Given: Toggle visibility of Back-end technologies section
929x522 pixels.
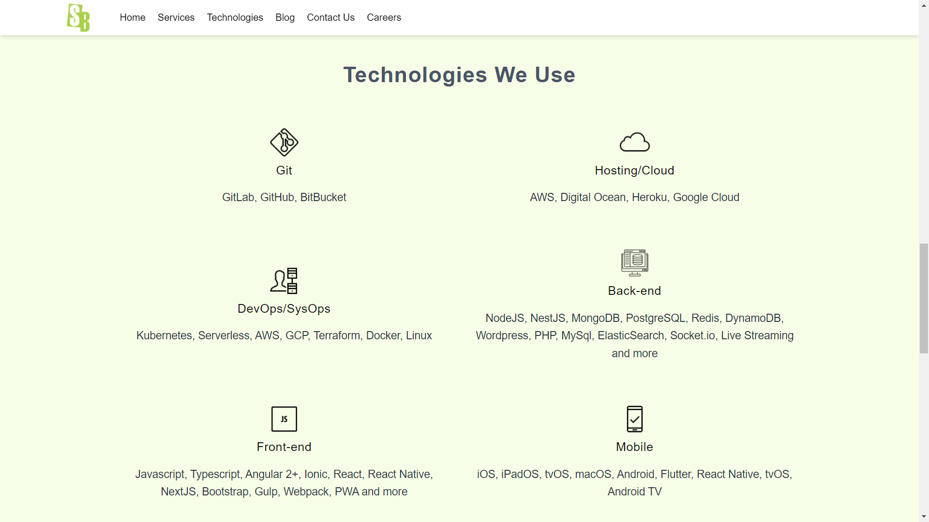Looking at the screenshot, I should click(634, 291).
